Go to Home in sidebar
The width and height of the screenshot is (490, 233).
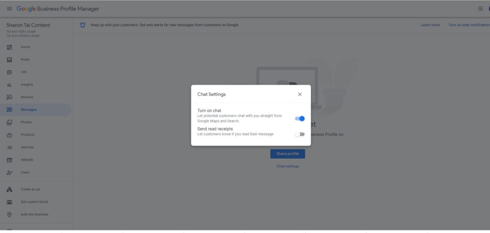(25, 47)
